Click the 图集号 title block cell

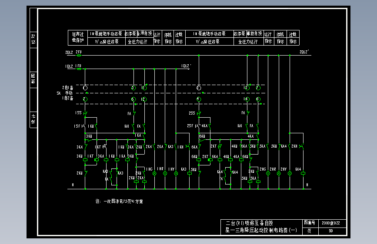click(310, 223)
